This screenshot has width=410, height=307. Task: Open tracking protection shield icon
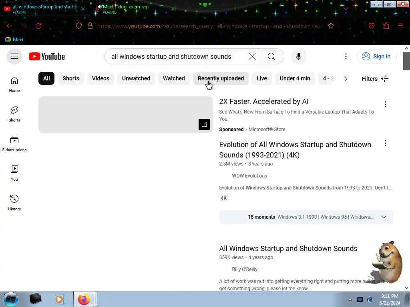tap(79, 26)
